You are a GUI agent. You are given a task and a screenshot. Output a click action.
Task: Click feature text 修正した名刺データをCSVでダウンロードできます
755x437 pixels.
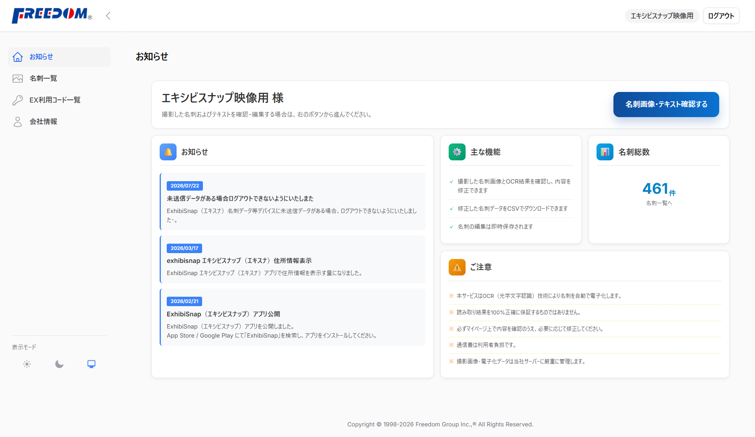(512, 209)
